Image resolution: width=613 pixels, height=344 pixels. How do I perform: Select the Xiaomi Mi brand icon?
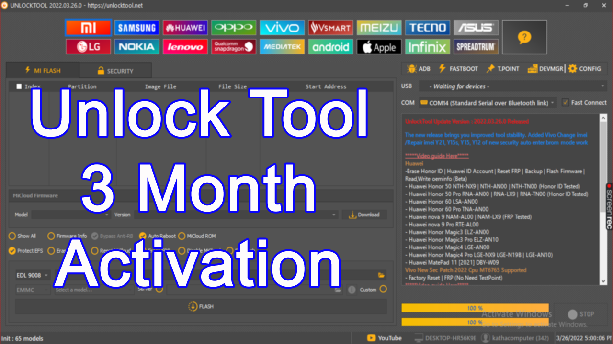88,27
